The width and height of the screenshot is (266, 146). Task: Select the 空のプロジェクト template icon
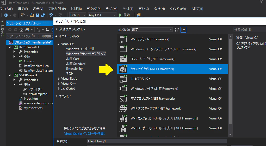(x=123, y=99)
